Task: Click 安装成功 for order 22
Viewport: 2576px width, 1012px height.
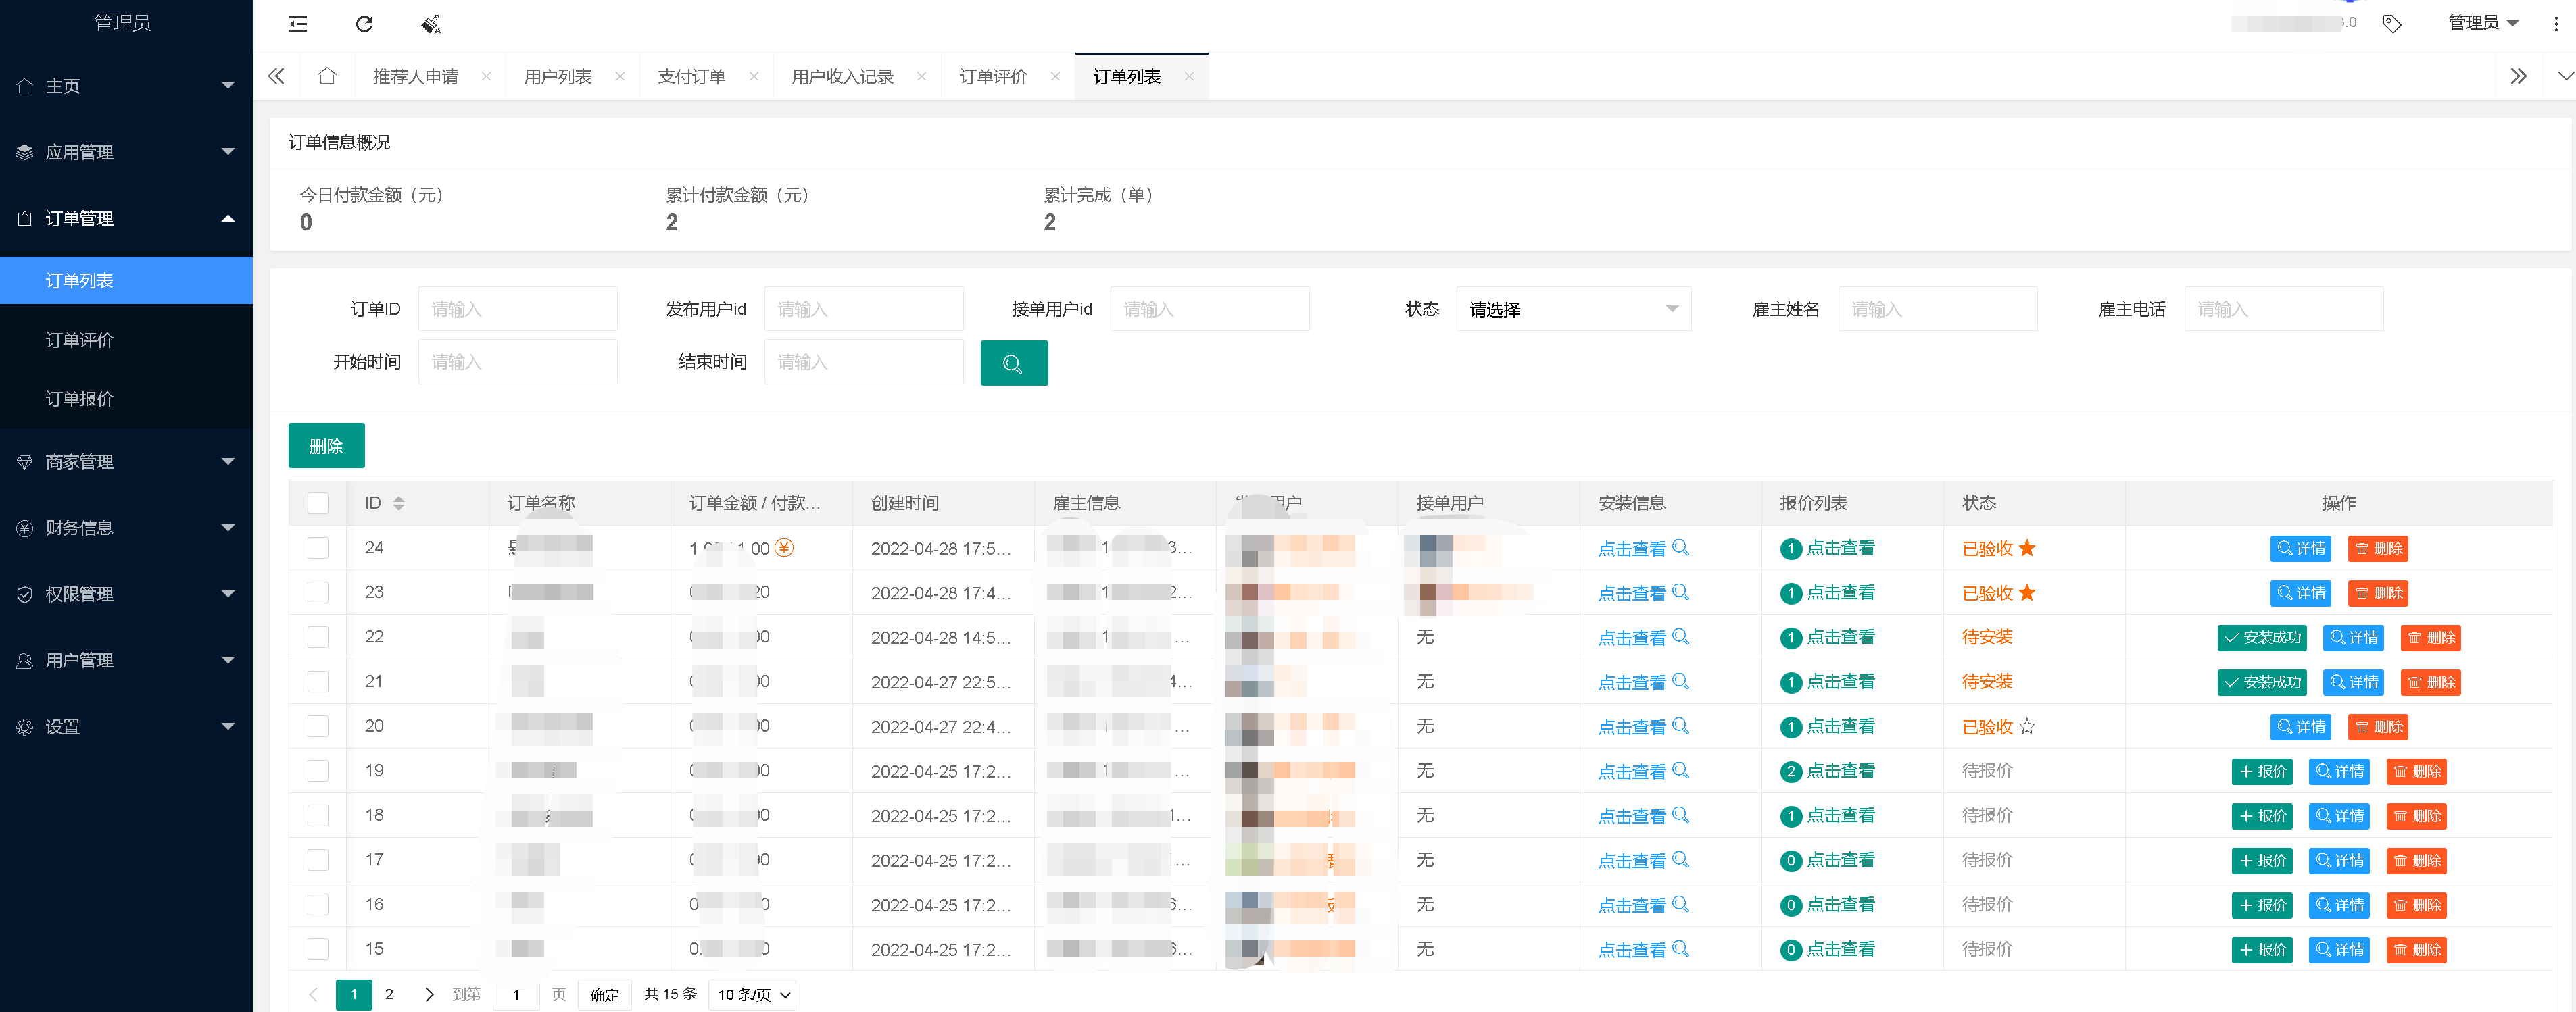Action: pos(2262,637)
